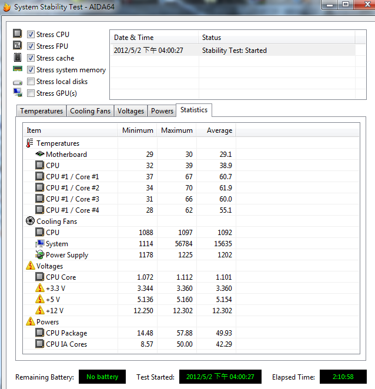Click CPU IA Cores average 42.29
The image size is (375, 389).
[x=224, y=344]
